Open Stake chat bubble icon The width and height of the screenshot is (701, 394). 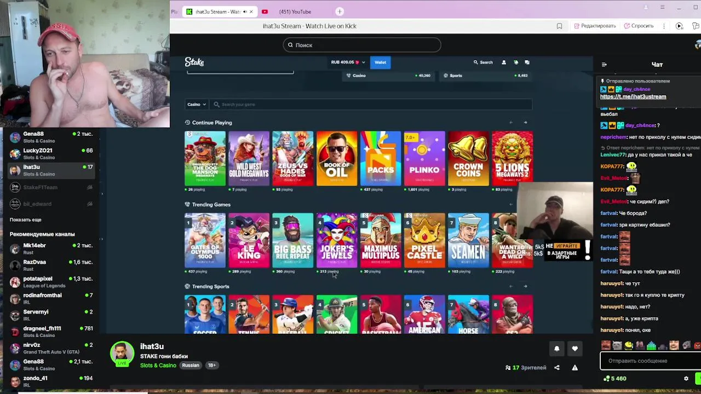(x=527, y=62)
